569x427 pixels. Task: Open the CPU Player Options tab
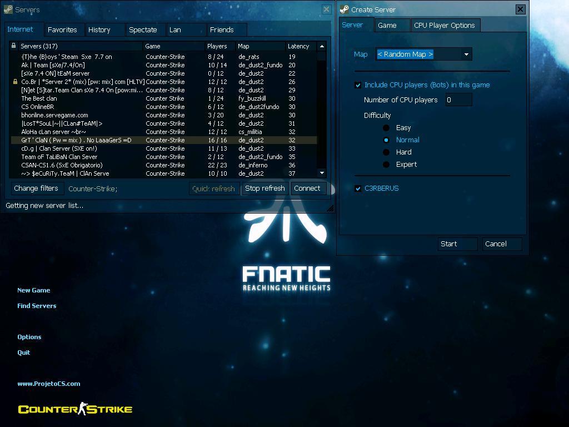pyautogui.click(x=445, y=26)
